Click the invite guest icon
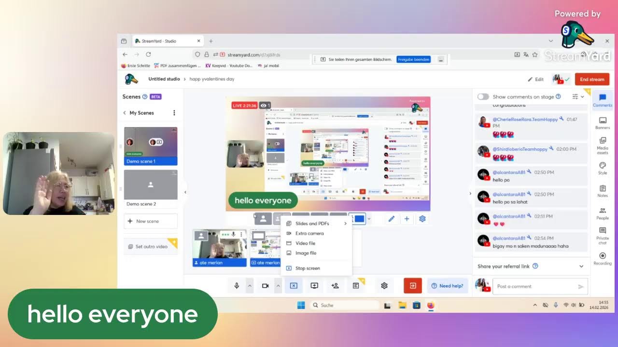The height and width of the screenshot is (347, 618). click(335, 286)
